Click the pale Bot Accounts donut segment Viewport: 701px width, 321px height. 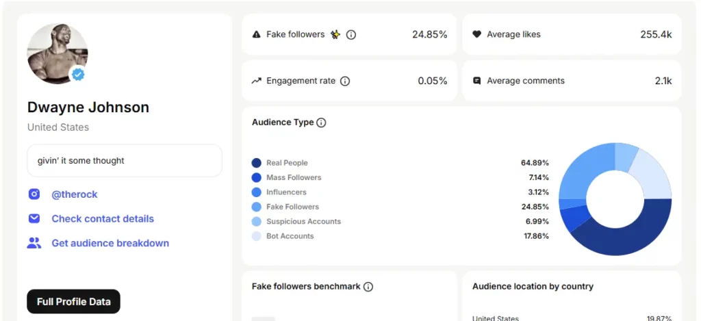[x=652, y=175]
